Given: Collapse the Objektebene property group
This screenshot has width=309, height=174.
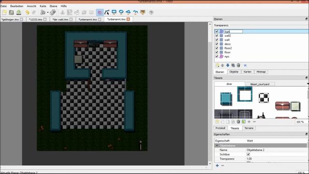Looking at the screenshot, I should 217,145.
